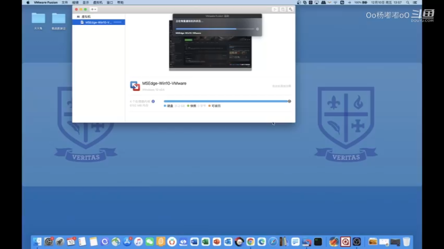Open the add virtual machine plus dropdown
The width and height of the screenshot is (444, 249).
pyautogui.click(x=93, y=9)
